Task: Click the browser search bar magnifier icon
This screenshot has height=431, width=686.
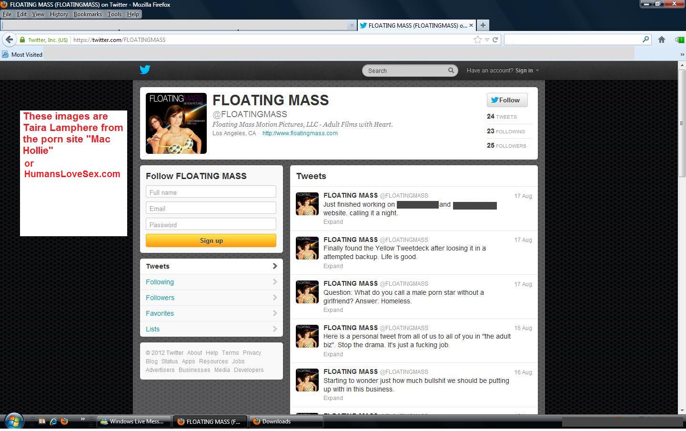Action: coord(646,40)
